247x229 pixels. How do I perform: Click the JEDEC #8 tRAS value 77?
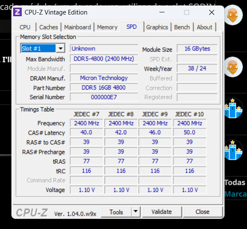pos(121,161)
